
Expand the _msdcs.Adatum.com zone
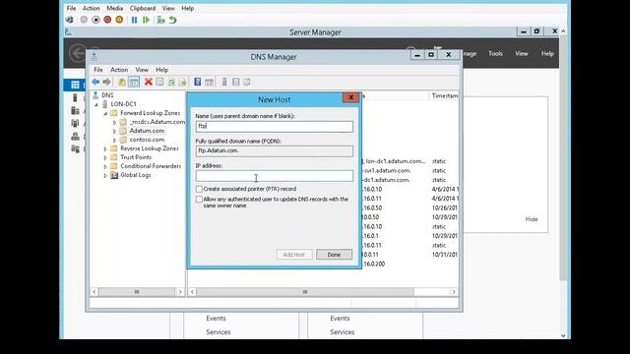[114, 122]
